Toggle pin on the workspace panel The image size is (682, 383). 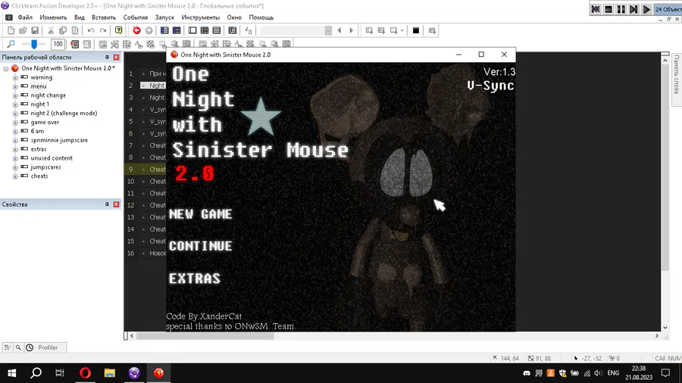[x=107, y=58]
